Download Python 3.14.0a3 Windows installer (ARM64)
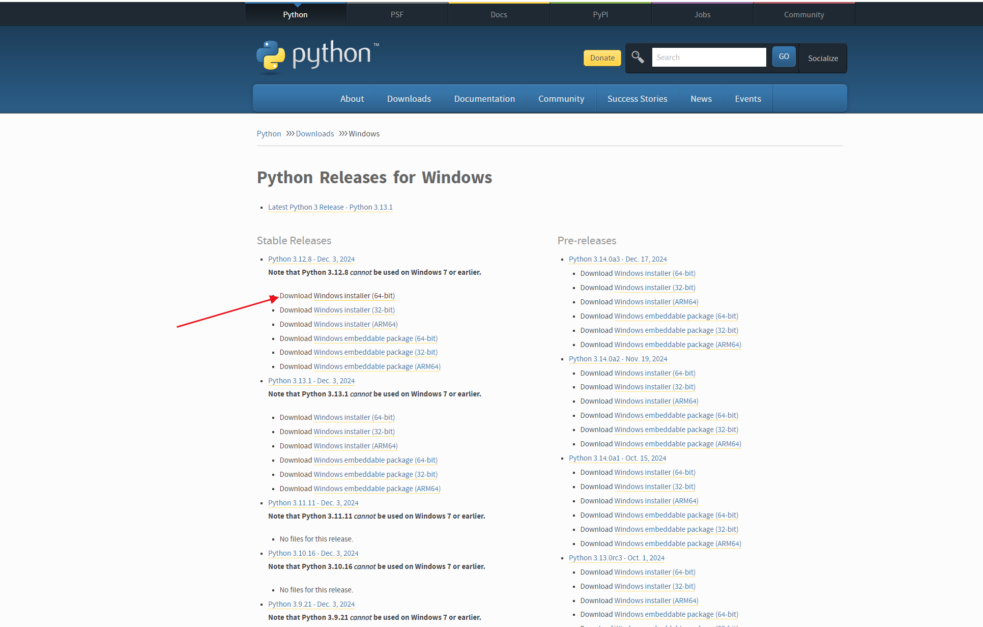 pyautogui.click(x=656, y=302)
